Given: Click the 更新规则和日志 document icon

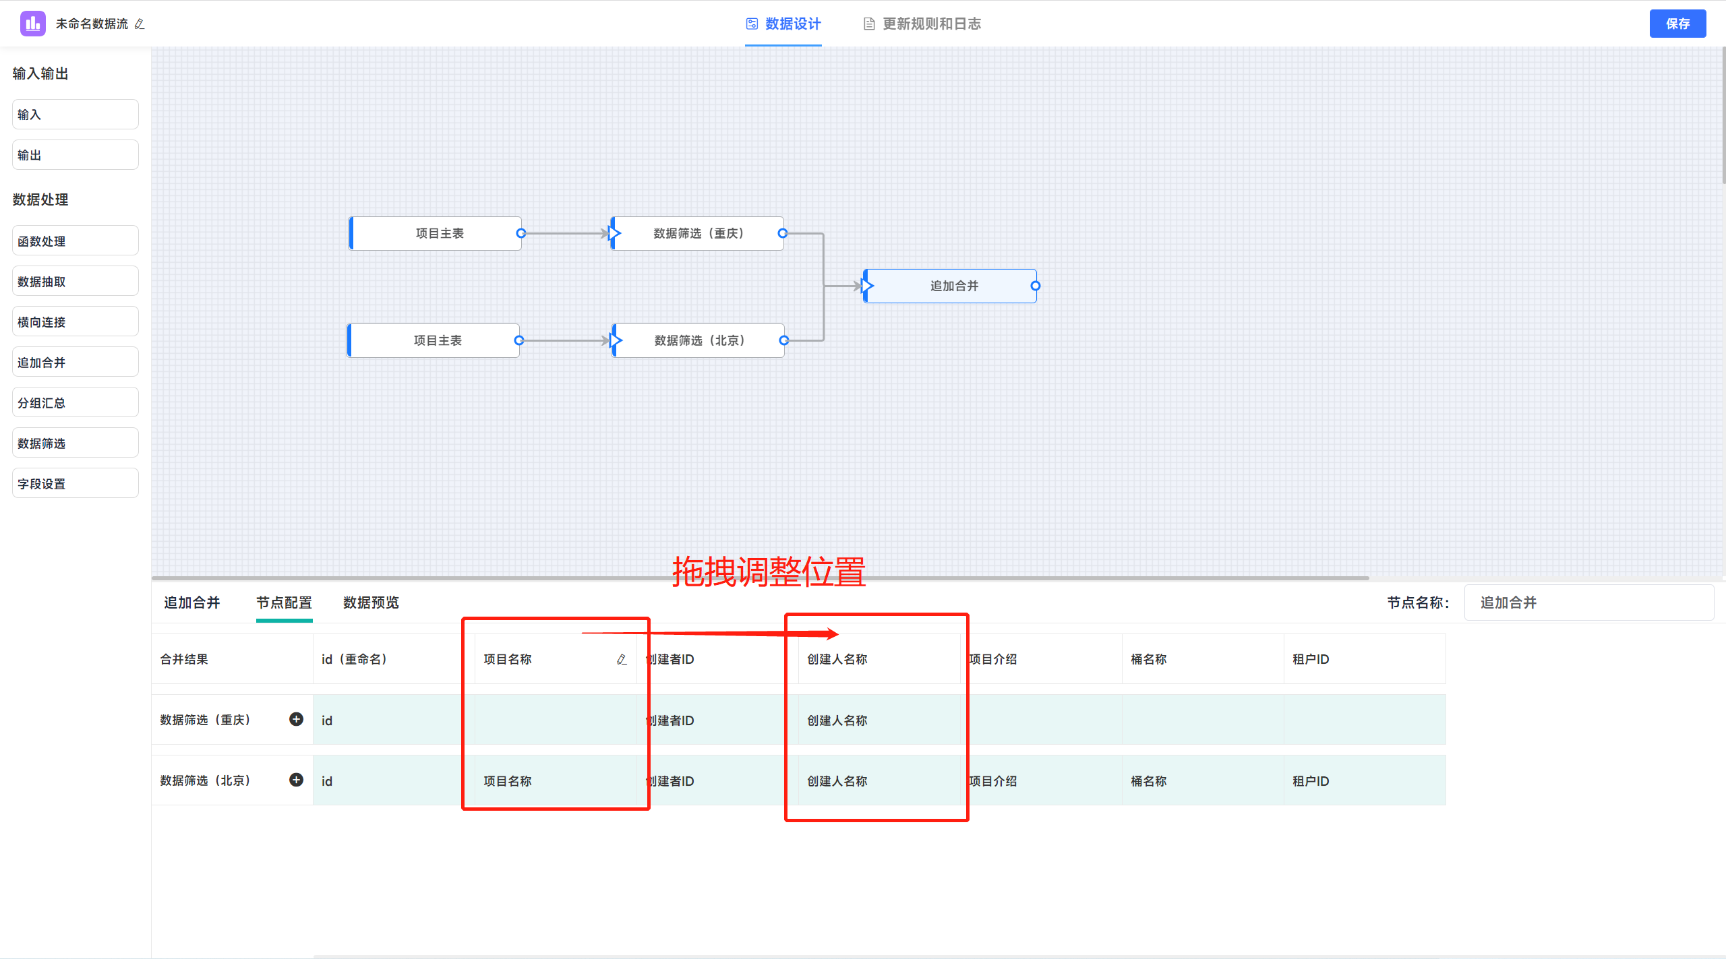Looking at the screenshot, I should [869, 24].
